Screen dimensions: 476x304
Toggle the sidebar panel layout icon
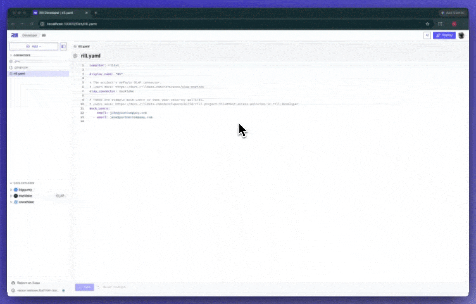(x=63, y=46)
